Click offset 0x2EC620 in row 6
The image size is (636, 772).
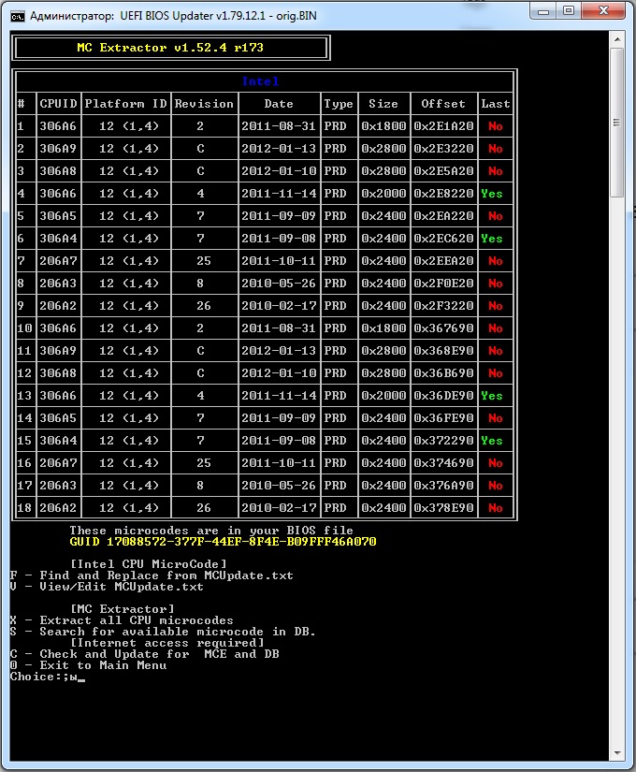[x=443, y=239]
